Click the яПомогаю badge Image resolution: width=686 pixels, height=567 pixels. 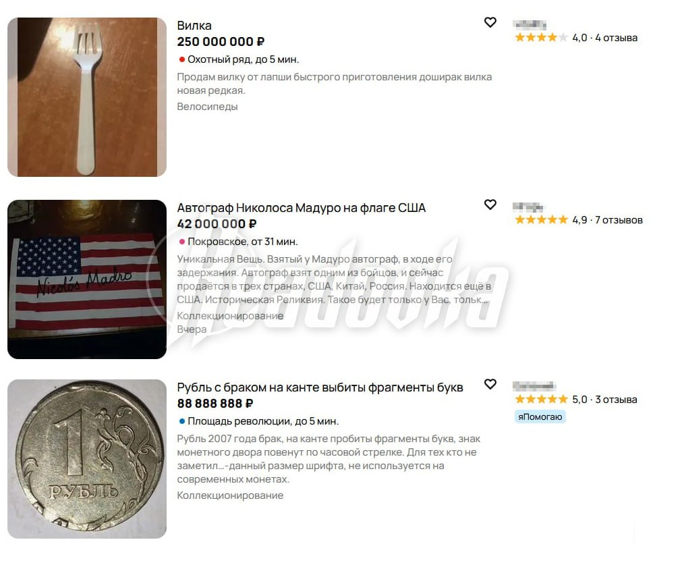tap(540, 417)
